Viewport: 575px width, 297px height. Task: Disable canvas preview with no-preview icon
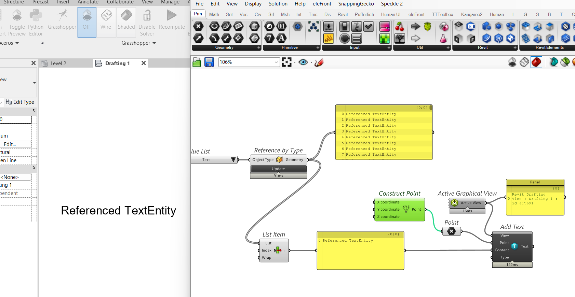pyautogui.click(x=512, y=62)
